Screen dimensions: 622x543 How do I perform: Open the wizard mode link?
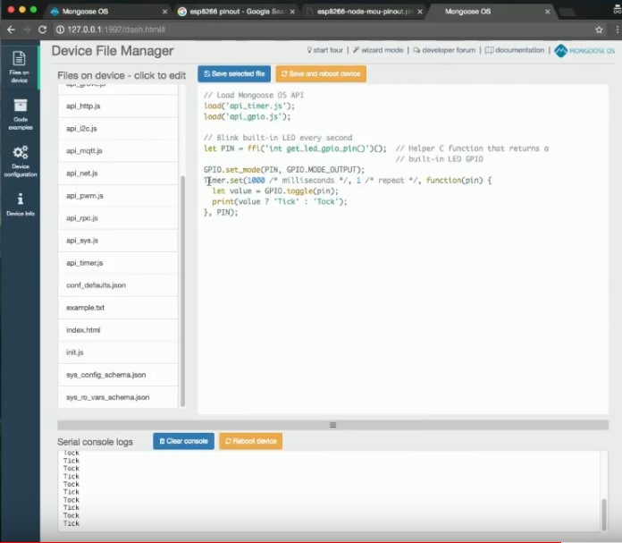click(378, 50)
